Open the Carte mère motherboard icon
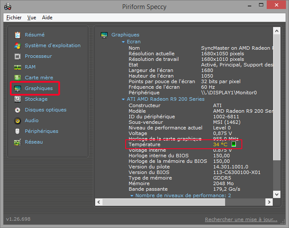Viewport: 289px width, 228px height. pos(18,78)
